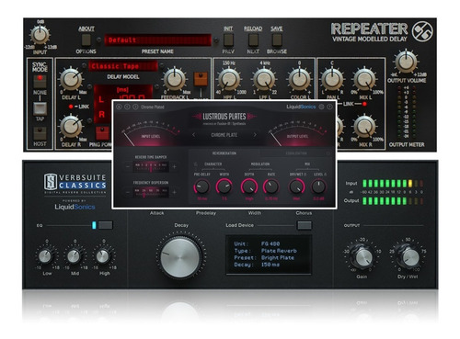This screenshot has height=339, width=460.
Task: Open the Chrome Plate model selector
Action: pos(224,135)
